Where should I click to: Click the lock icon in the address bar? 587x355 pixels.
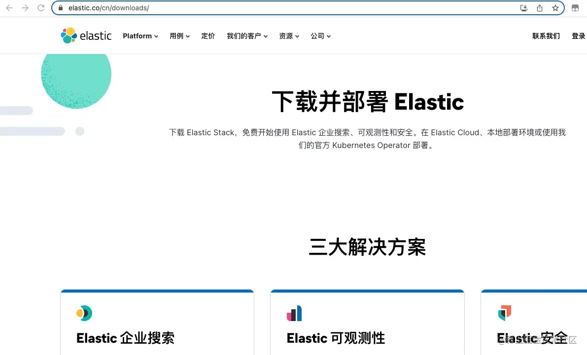(x=61, y=8)
